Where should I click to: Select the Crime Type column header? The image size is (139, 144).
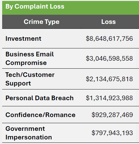(x=41, y=22)
